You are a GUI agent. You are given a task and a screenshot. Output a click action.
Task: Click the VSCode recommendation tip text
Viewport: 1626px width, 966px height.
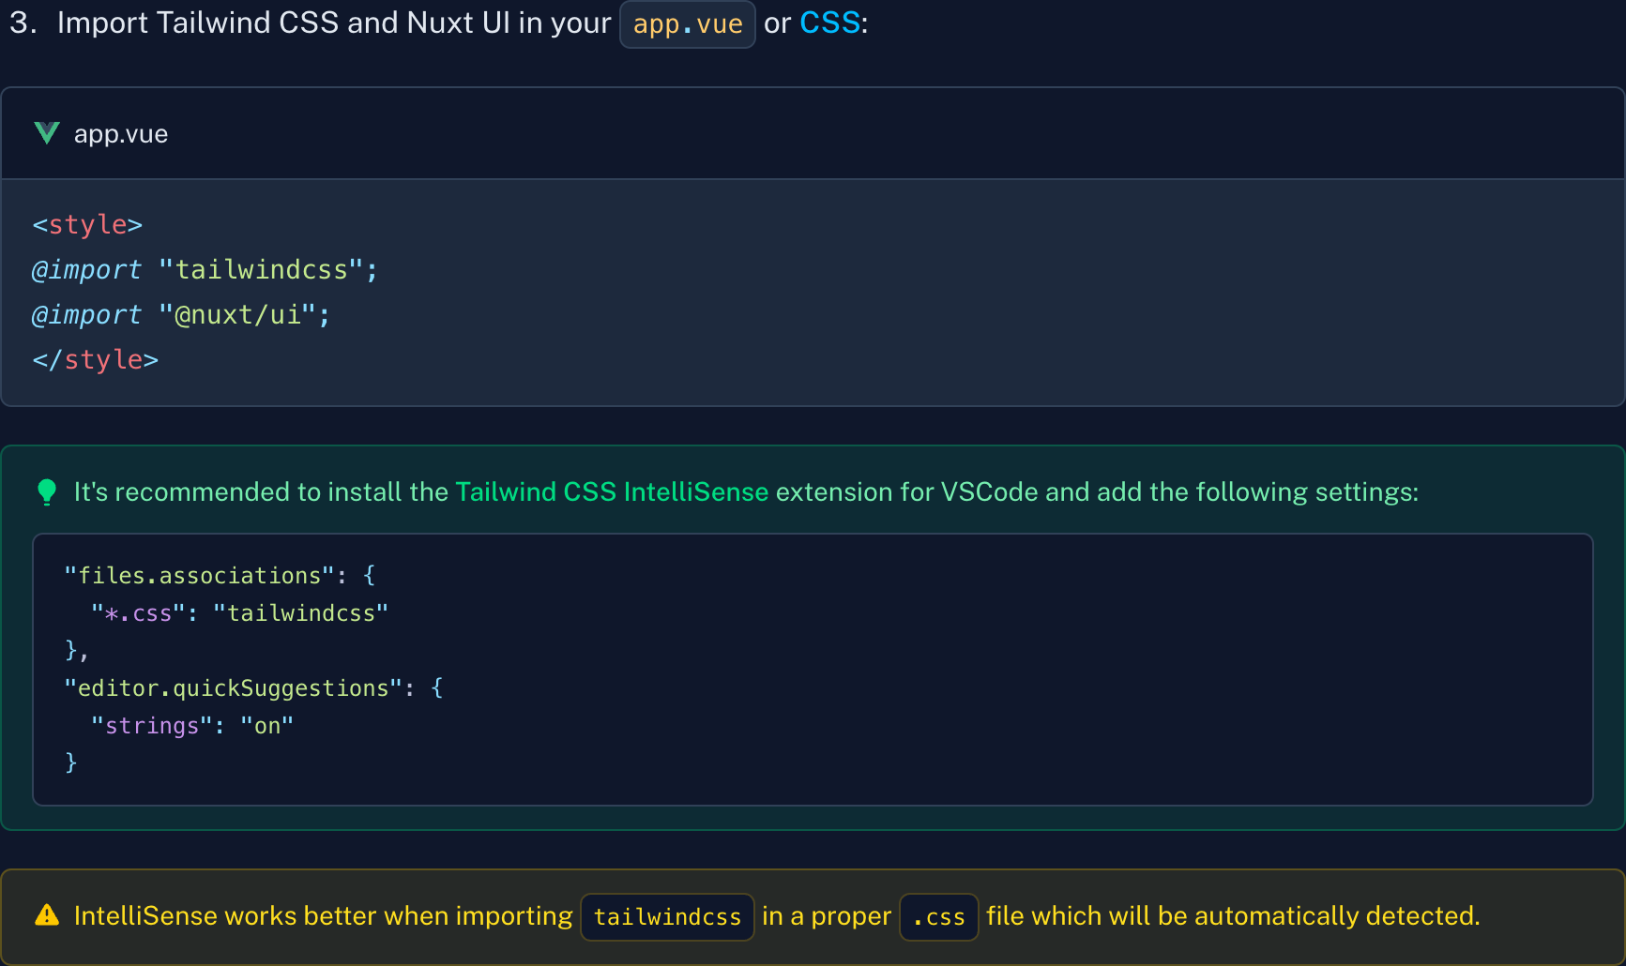click(746, 491)
